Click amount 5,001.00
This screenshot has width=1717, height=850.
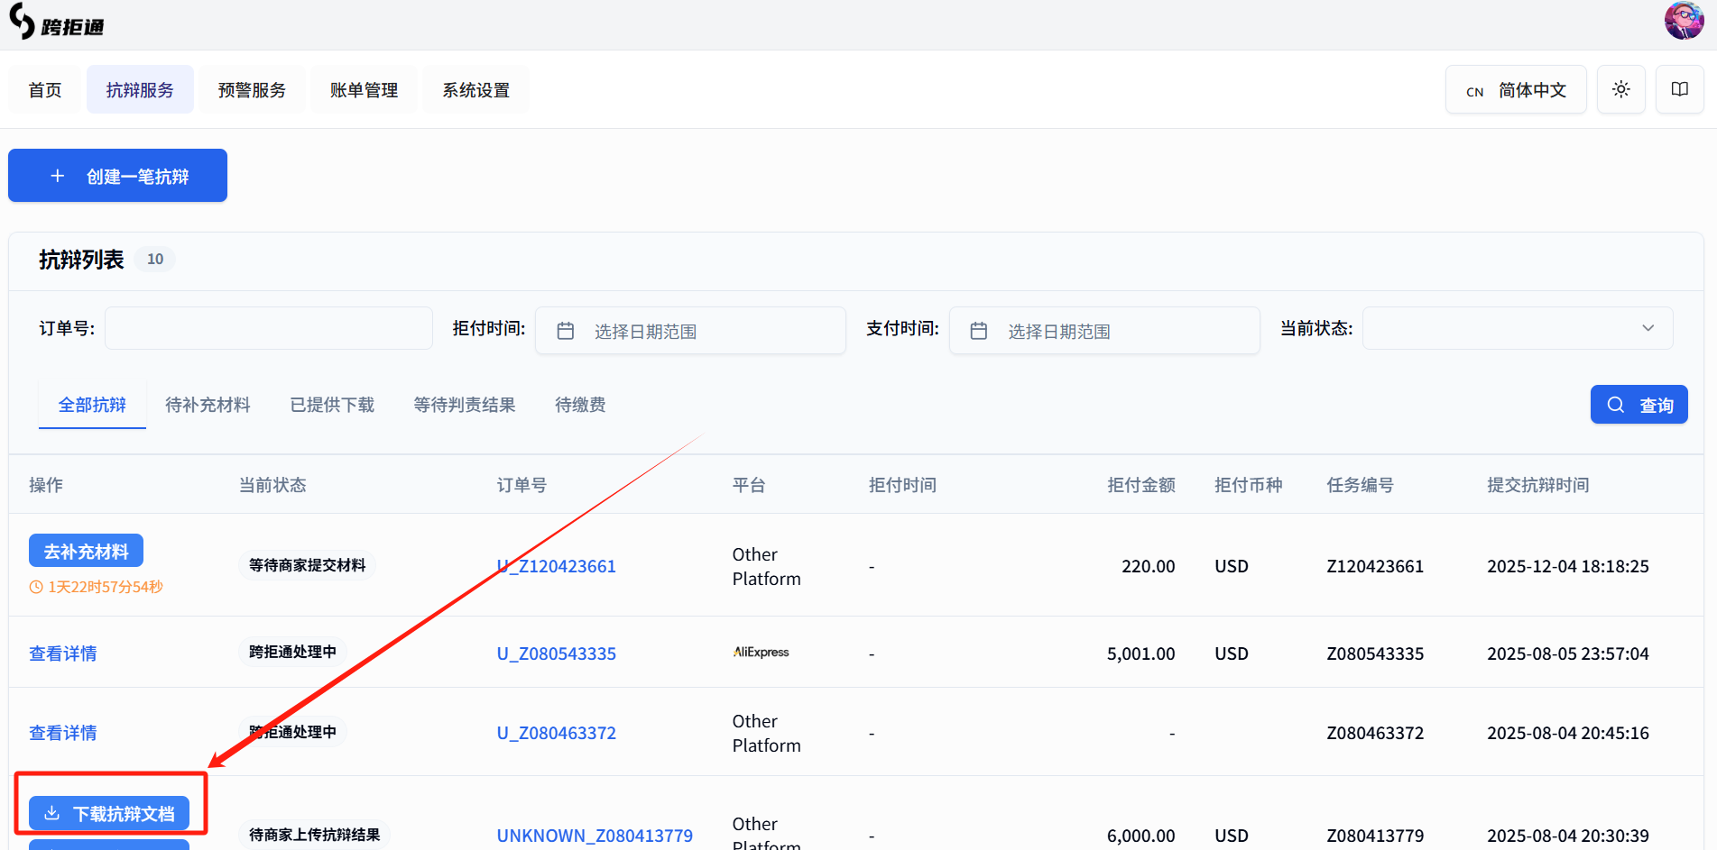click(x=1140, y=653)
